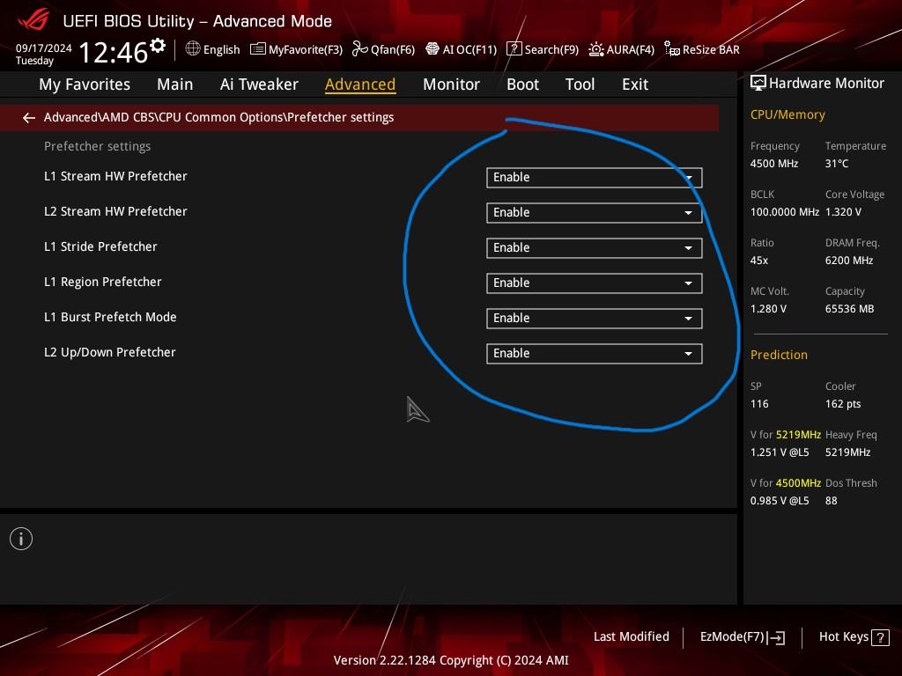Switch to the Tool tab
The height and width of the screenshot is (676, 902).
pos(580,84)
